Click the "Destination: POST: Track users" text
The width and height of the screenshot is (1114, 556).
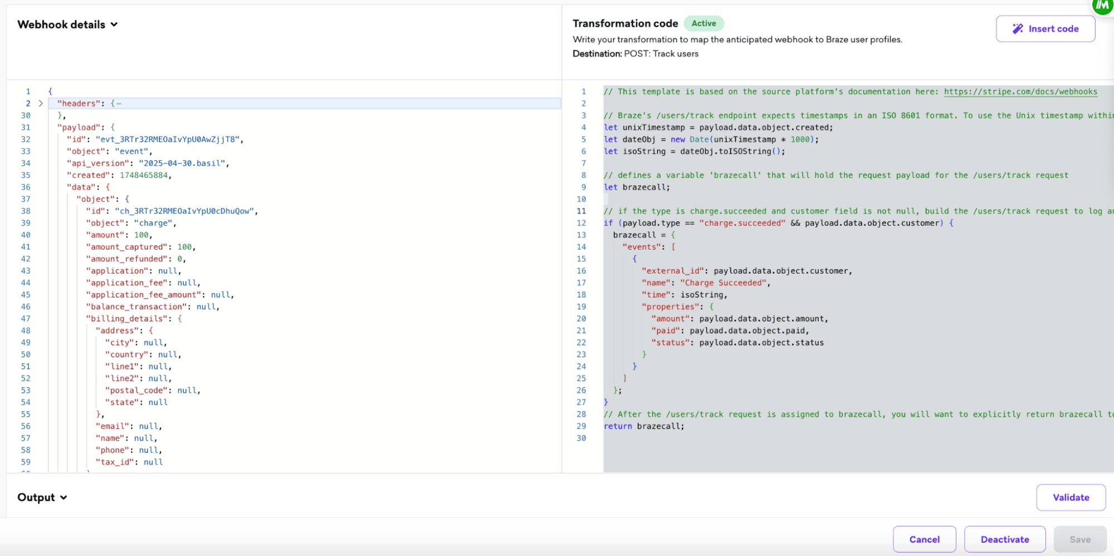coord(635,54)
